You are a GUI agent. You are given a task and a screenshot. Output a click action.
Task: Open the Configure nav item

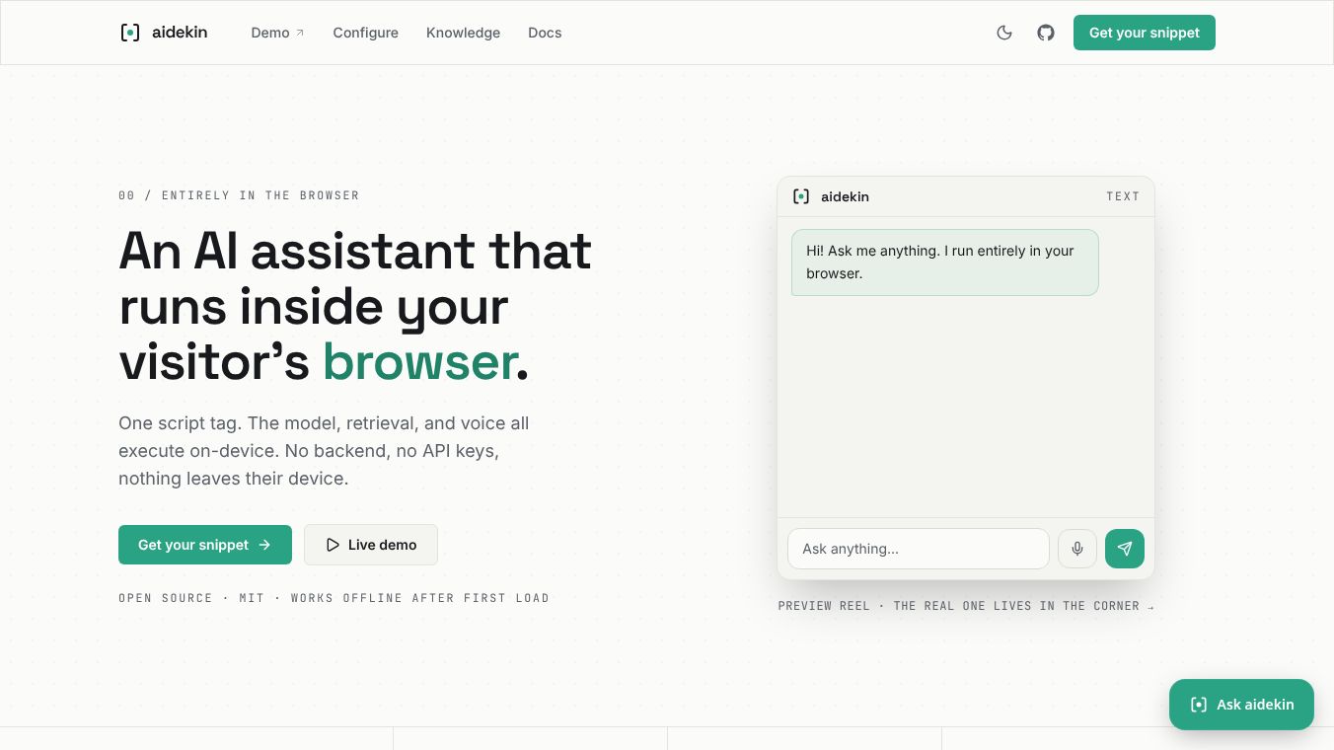[x=365, y=33]
